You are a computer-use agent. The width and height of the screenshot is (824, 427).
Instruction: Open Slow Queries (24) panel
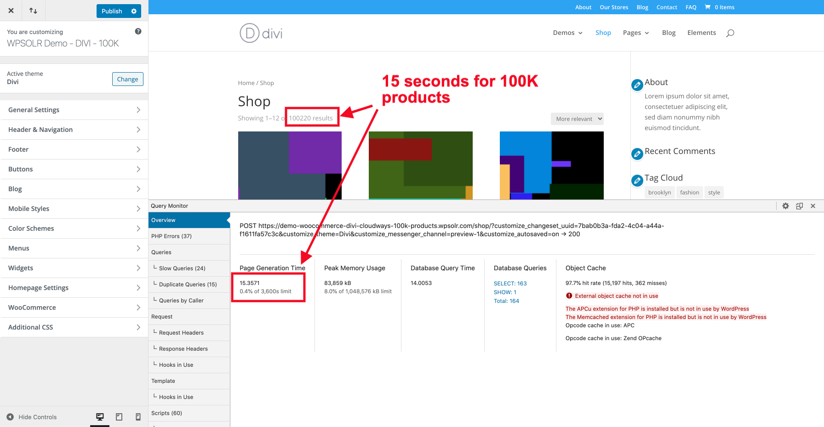[189, 268]
